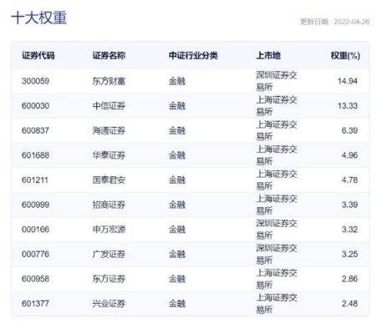Select security code 601688
The width and height of the screenshot is (387, 334).
[35, 155]
